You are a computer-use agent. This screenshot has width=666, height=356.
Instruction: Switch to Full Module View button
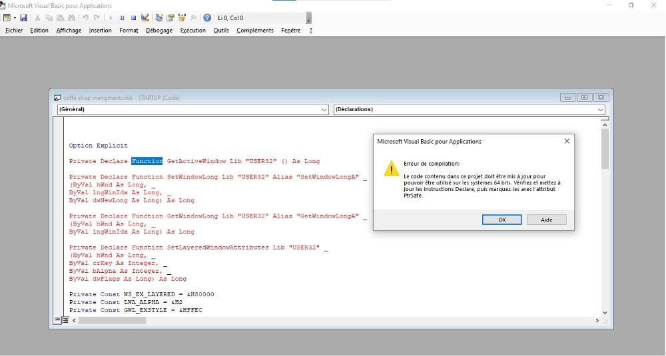click(x=65, y=320)
